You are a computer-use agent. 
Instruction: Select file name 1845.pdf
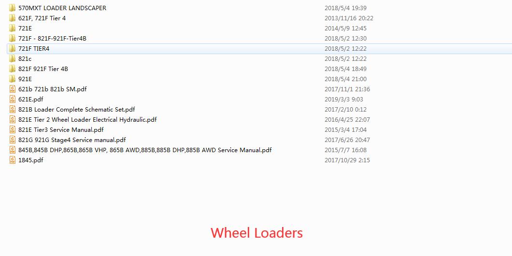click(31, 160)
